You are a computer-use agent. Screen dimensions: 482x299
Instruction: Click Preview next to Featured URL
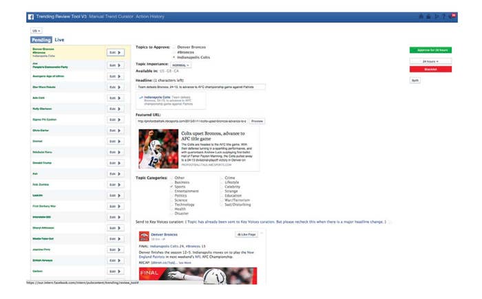[x=257, y=121]
